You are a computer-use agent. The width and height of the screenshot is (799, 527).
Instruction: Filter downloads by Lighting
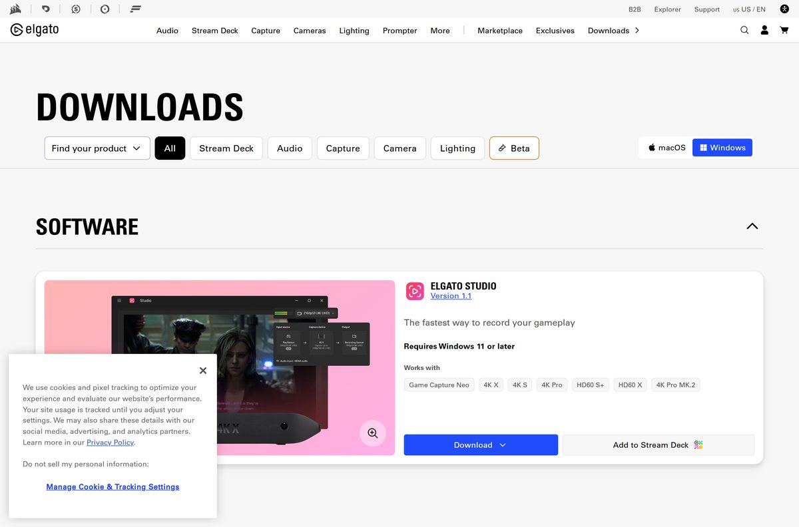457,148
